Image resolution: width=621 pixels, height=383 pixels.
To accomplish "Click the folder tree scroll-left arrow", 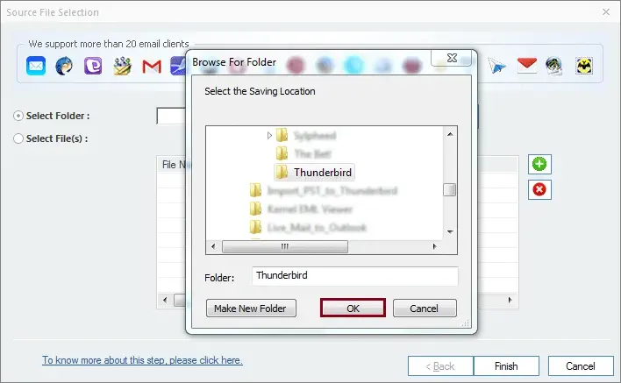I will [x=213, y=246].
